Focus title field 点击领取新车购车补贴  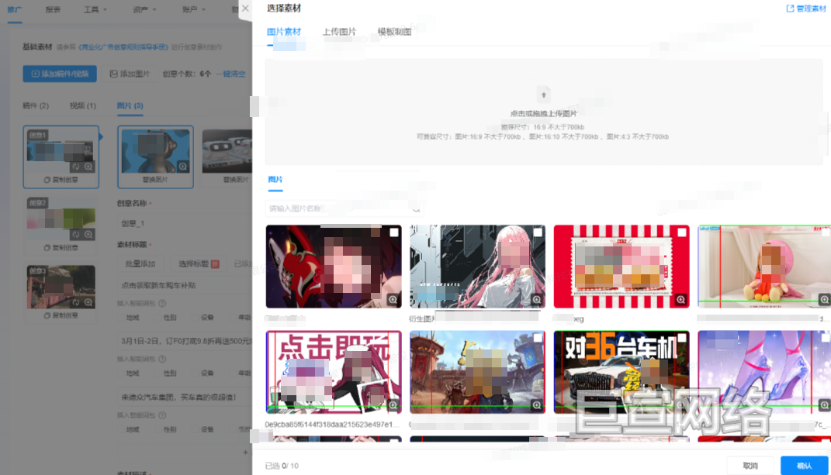[x=185, y=285]
